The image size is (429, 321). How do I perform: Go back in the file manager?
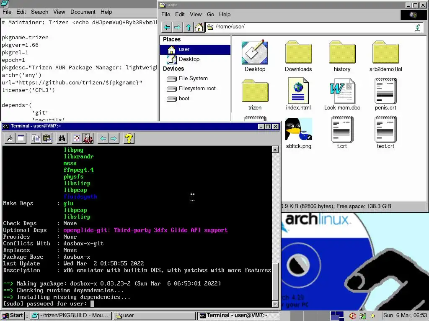(167, 27)
